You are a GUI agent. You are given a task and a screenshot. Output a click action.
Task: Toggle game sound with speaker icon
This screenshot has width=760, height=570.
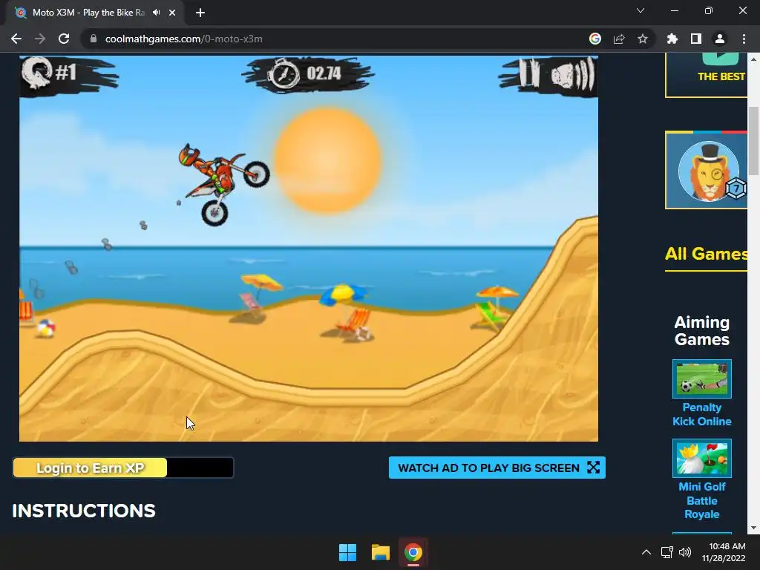pos(573,75)
